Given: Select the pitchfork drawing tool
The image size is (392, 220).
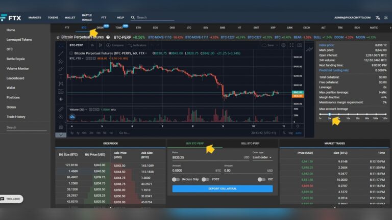Looking at the screenshot, I should (61, 61).
